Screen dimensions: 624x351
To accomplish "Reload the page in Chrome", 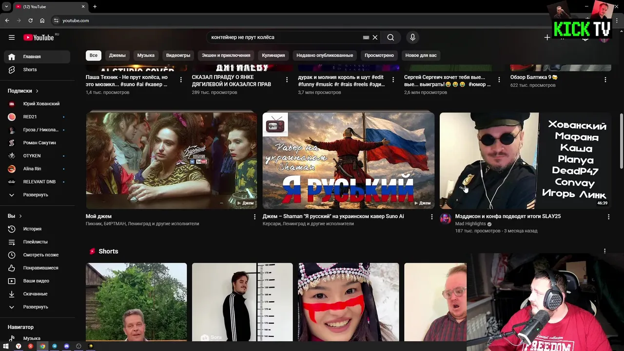I will pos(30,20).
